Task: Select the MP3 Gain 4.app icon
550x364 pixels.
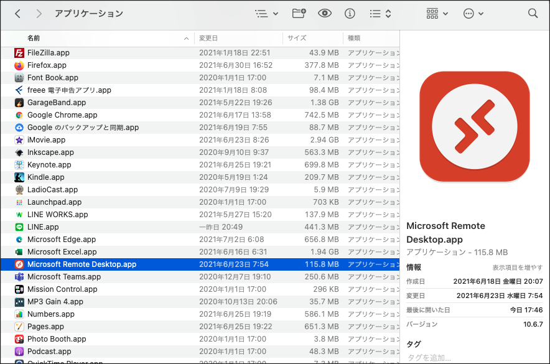Action: point(19,302)
